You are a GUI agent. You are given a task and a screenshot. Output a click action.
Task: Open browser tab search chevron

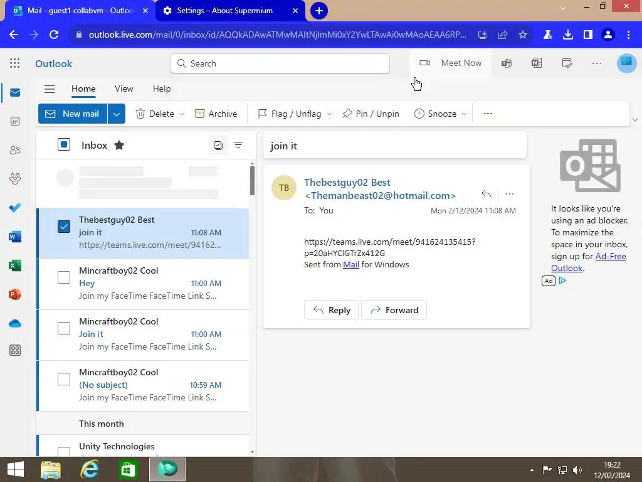coord(563,8)
